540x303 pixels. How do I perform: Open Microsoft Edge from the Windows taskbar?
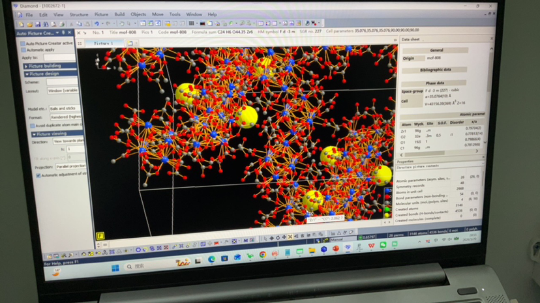[x=212, y=258]
